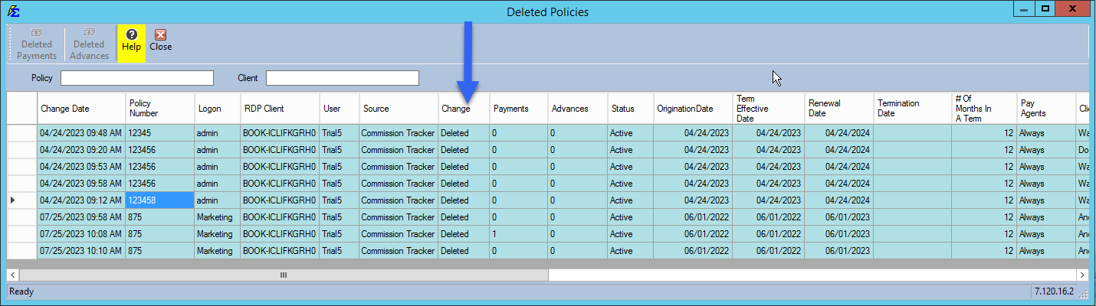Sort by Change Date column header
1096x306 pixels.
81,109
